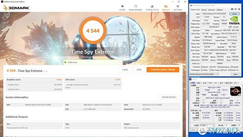Toggle the OpenGL 4.6 checkbox
Image resolution: width=243 pixels, height=137 pixels.
[229, 70]
